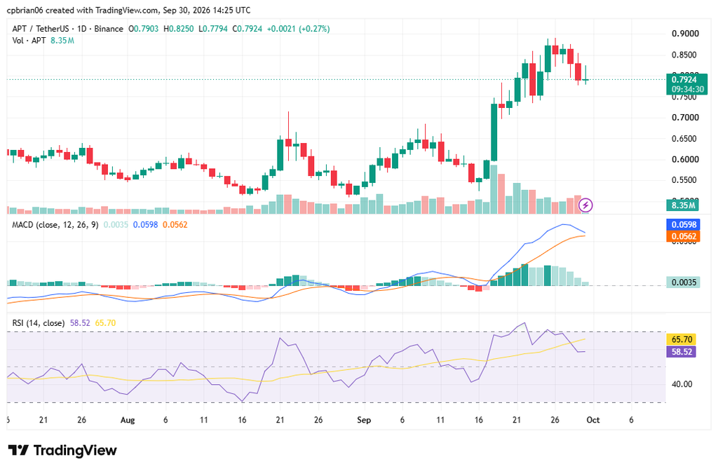Click the 0.5500 price scale value
The height and width of the screenshot is (471, 718).
[685, 180]
